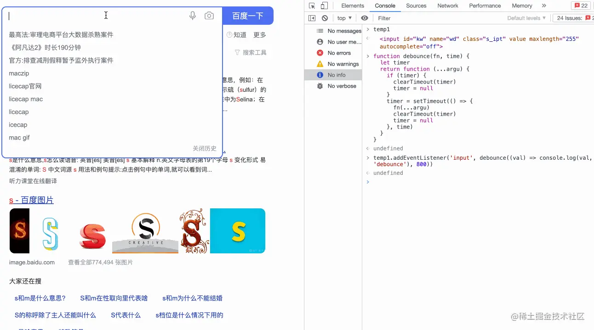Click the temp1 console entry
The height and width of the screenshot is (330, 594).
click(x=382, y=29)
